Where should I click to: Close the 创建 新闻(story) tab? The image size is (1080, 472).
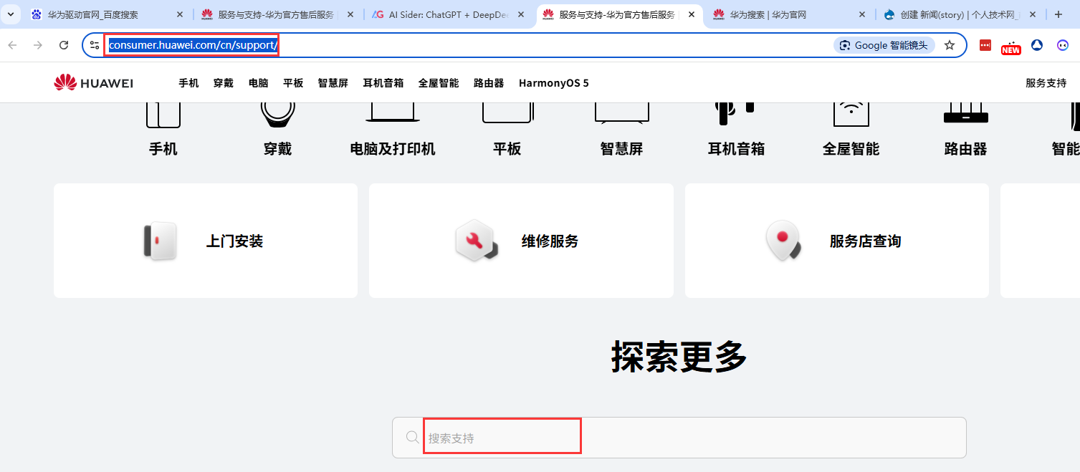point(1031,14)
